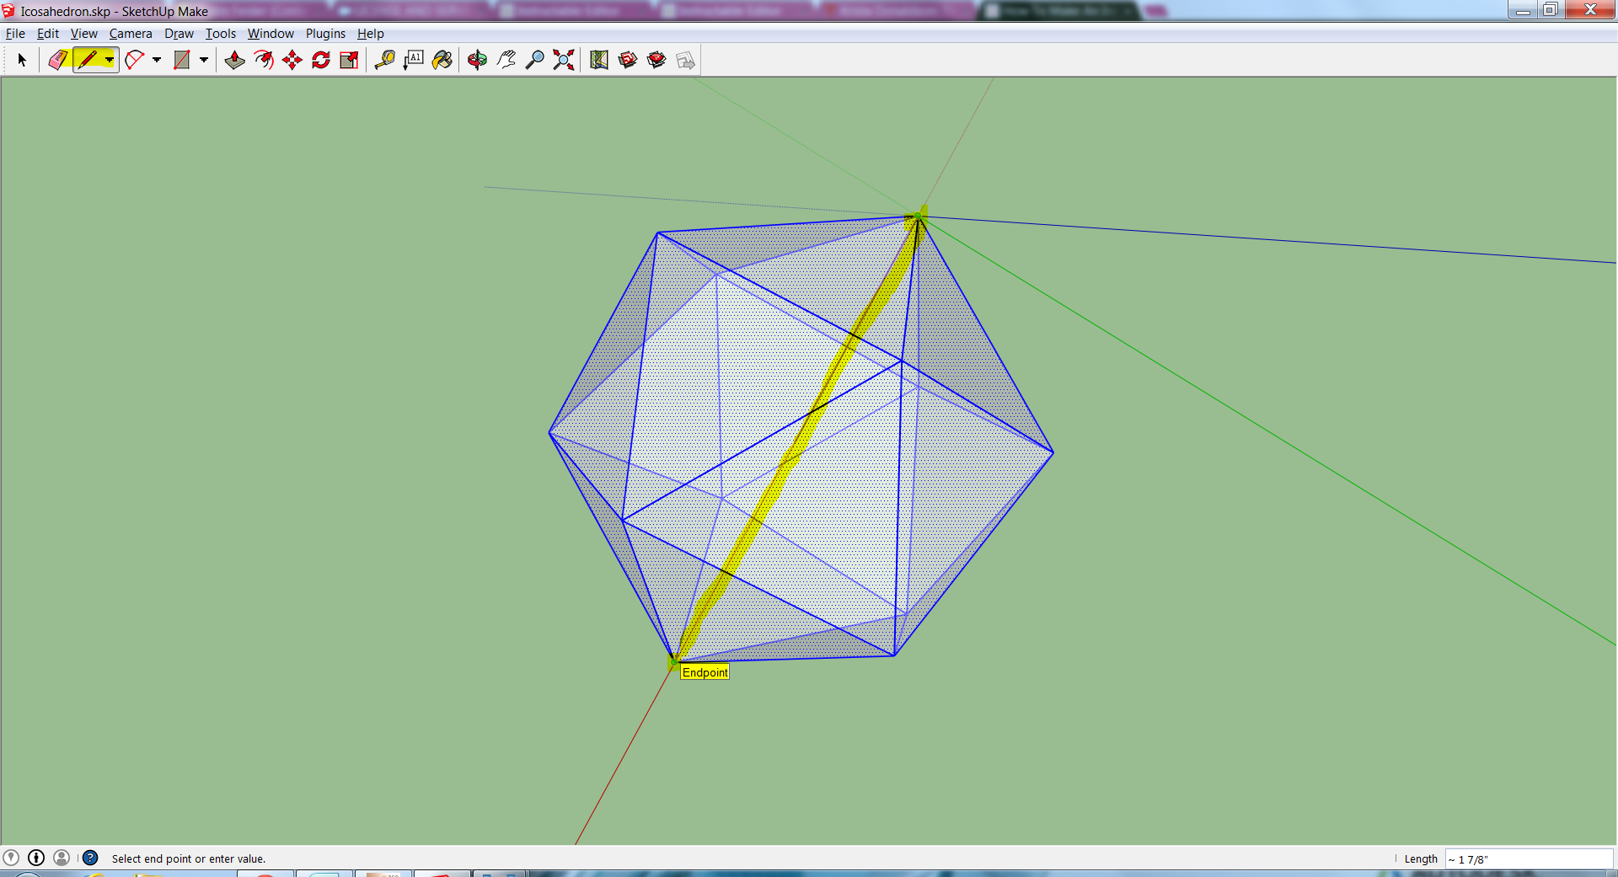The width and height of the screenshot is (1618, 877).
Task: Open the View menu
Action: pyautogui.click(x=84, y=34)
